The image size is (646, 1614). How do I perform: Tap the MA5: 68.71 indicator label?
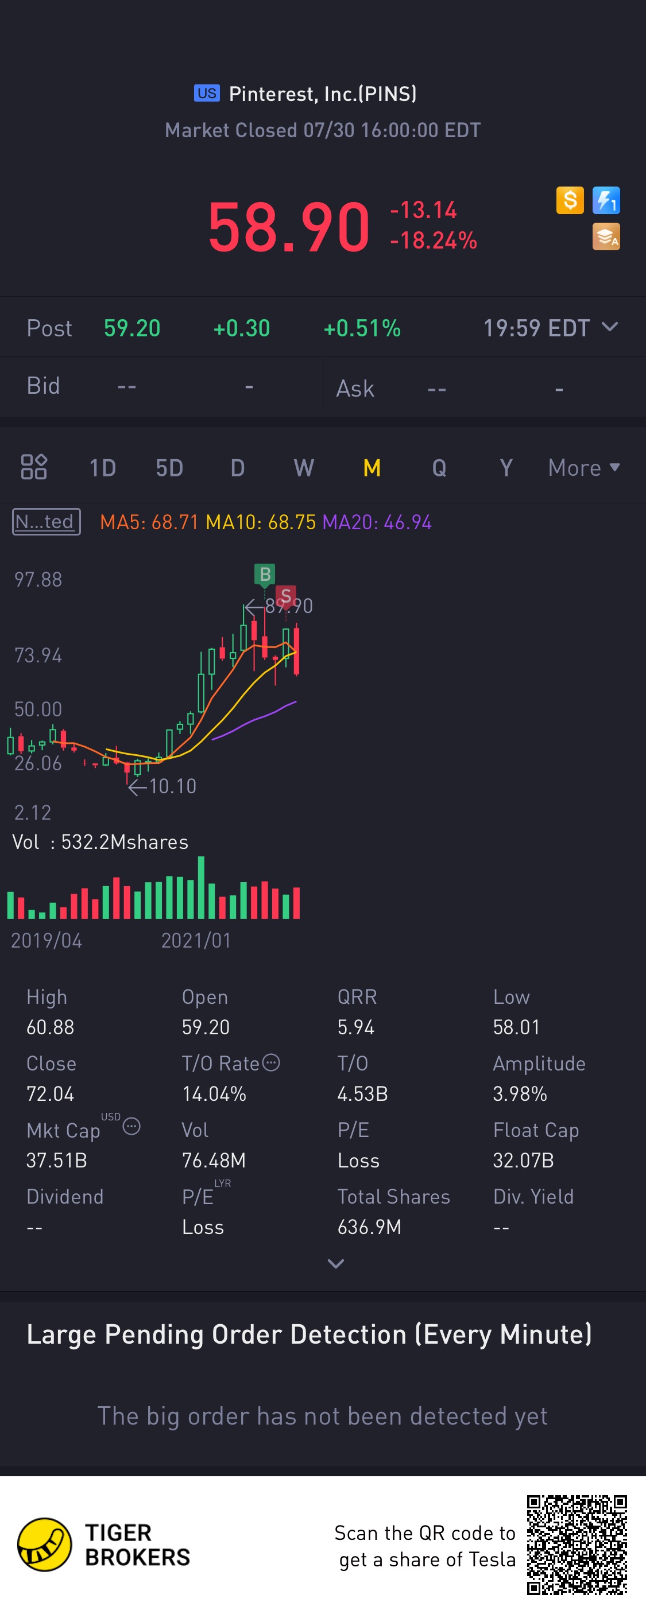tap(149, 522)
